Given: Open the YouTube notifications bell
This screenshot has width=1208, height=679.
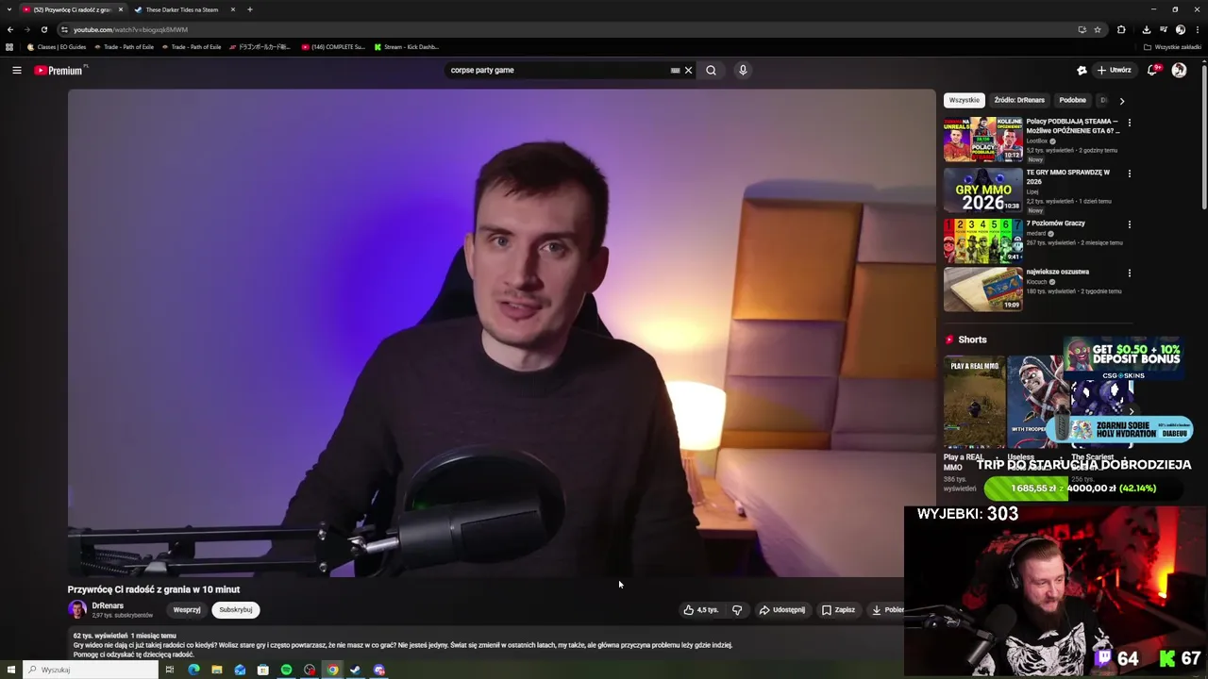Looking at the screenshot, I should (1152, 70).
